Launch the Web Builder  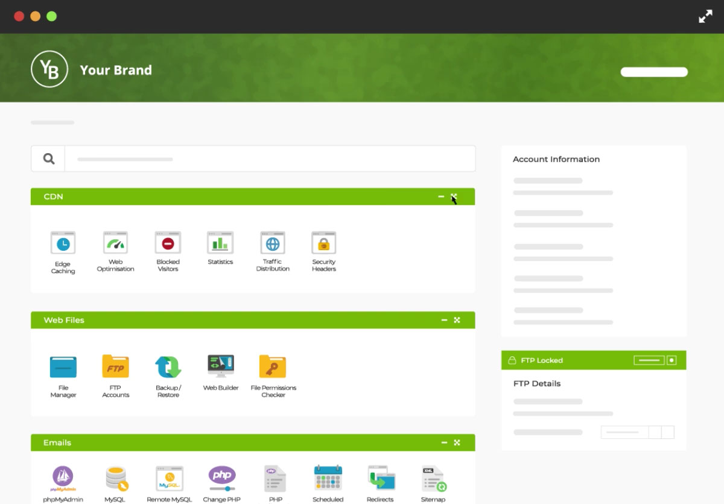(221, 367)
